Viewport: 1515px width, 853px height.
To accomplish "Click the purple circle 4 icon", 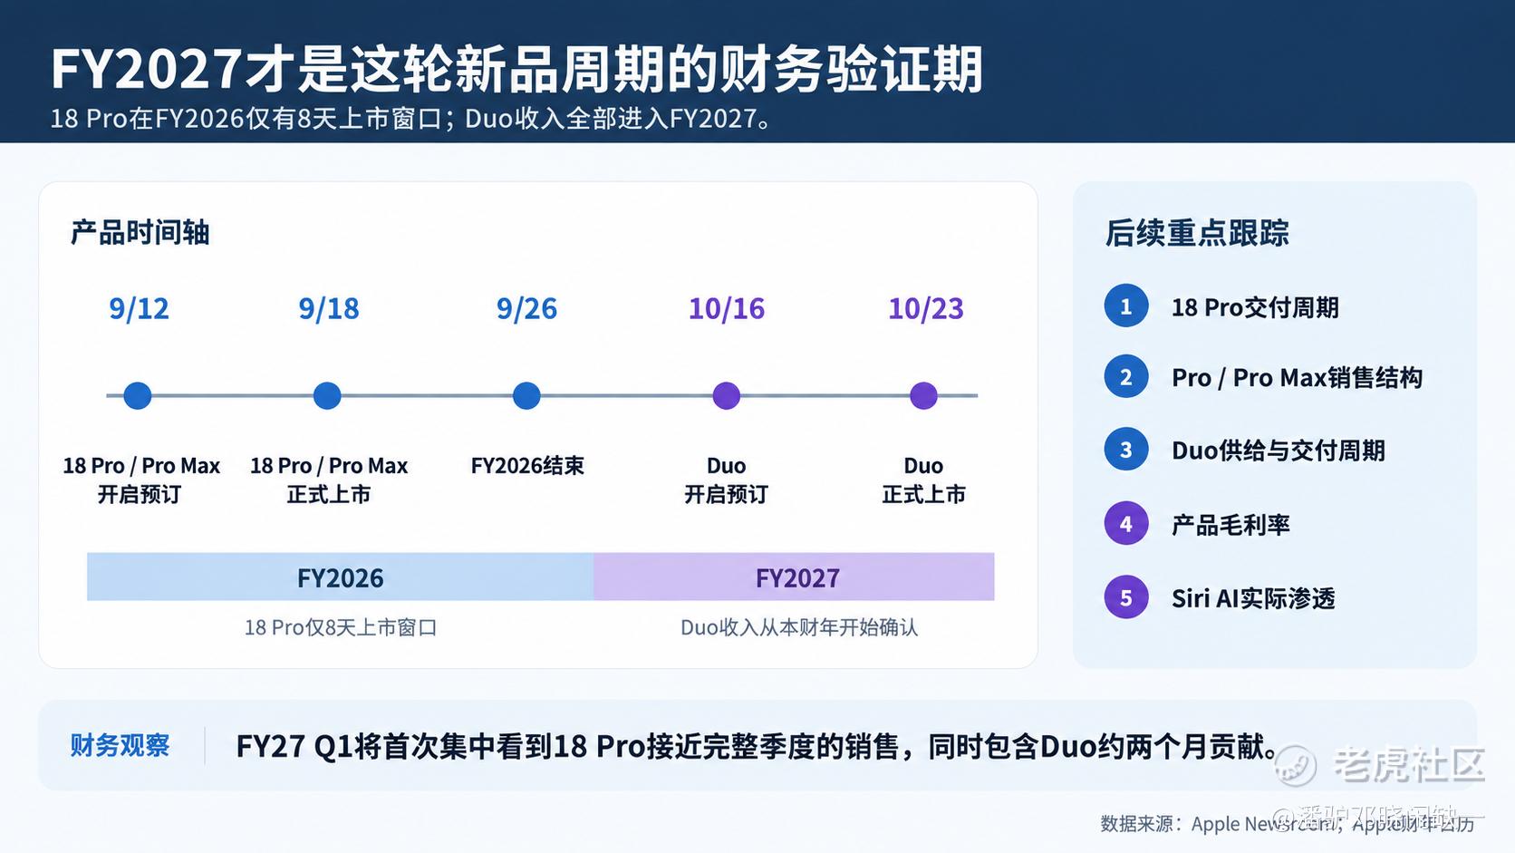I will (x=1126, y=523).
